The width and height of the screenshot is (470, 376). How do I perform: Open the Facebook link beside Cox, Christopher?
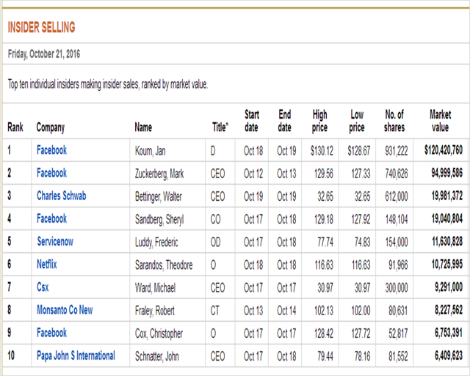(x=51, y=333)
